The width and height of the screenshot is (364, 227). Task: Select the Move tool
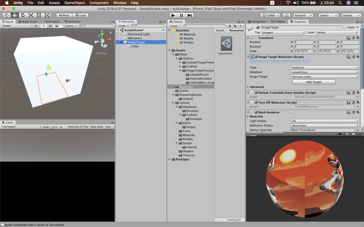[x=14, y=15]
